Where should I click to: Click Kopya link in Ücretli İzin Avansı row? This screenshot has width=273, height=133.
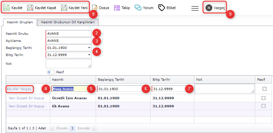click(38, 98)
